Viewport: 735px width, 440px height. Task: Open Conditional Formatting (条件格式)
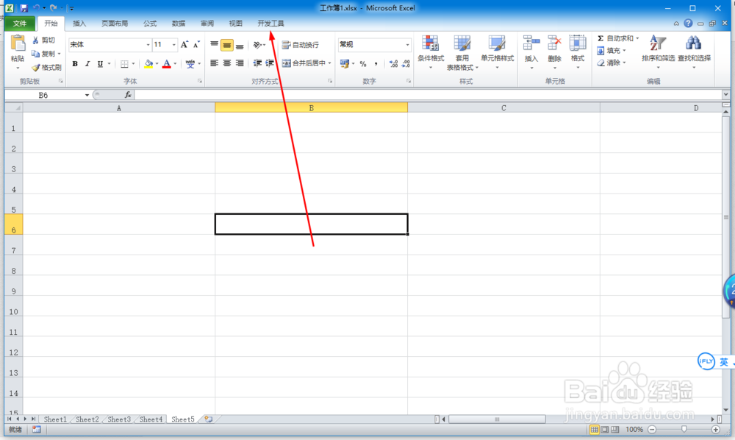(430, 51)
